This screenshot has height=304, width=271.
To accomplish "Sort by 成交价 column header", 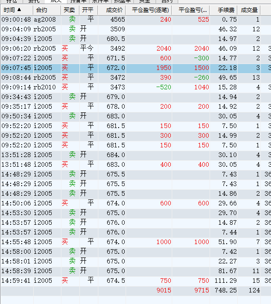I will coord(112,10).
